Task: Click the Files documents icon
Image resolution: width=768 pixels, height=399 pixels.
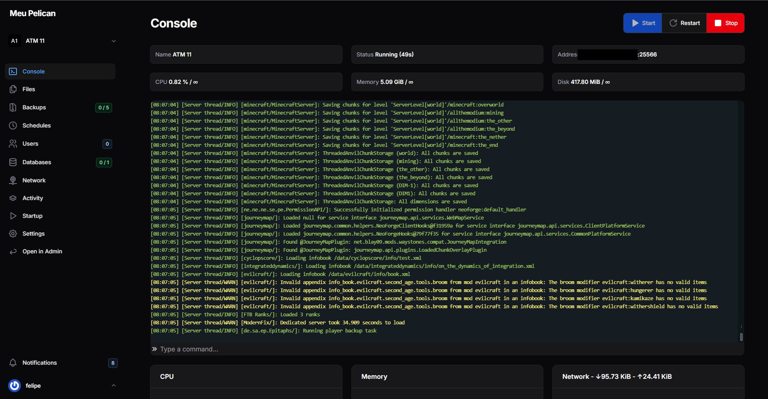Action: pyautogui.click(x=13, y=89)
